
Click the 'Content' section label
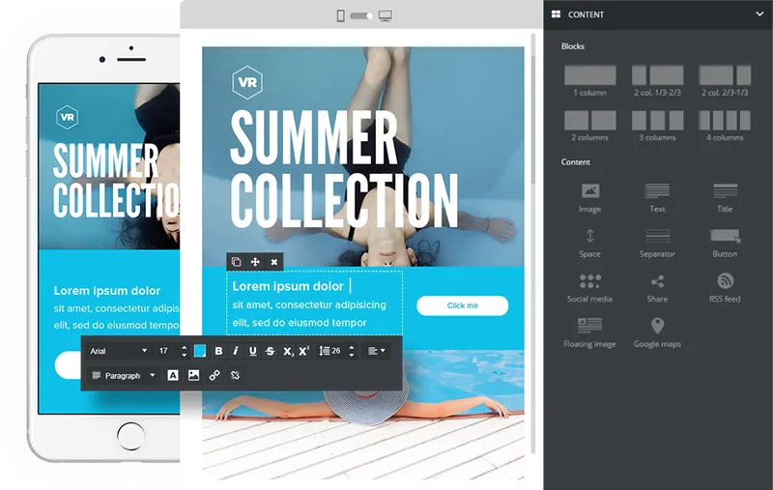tap(575, 161)
